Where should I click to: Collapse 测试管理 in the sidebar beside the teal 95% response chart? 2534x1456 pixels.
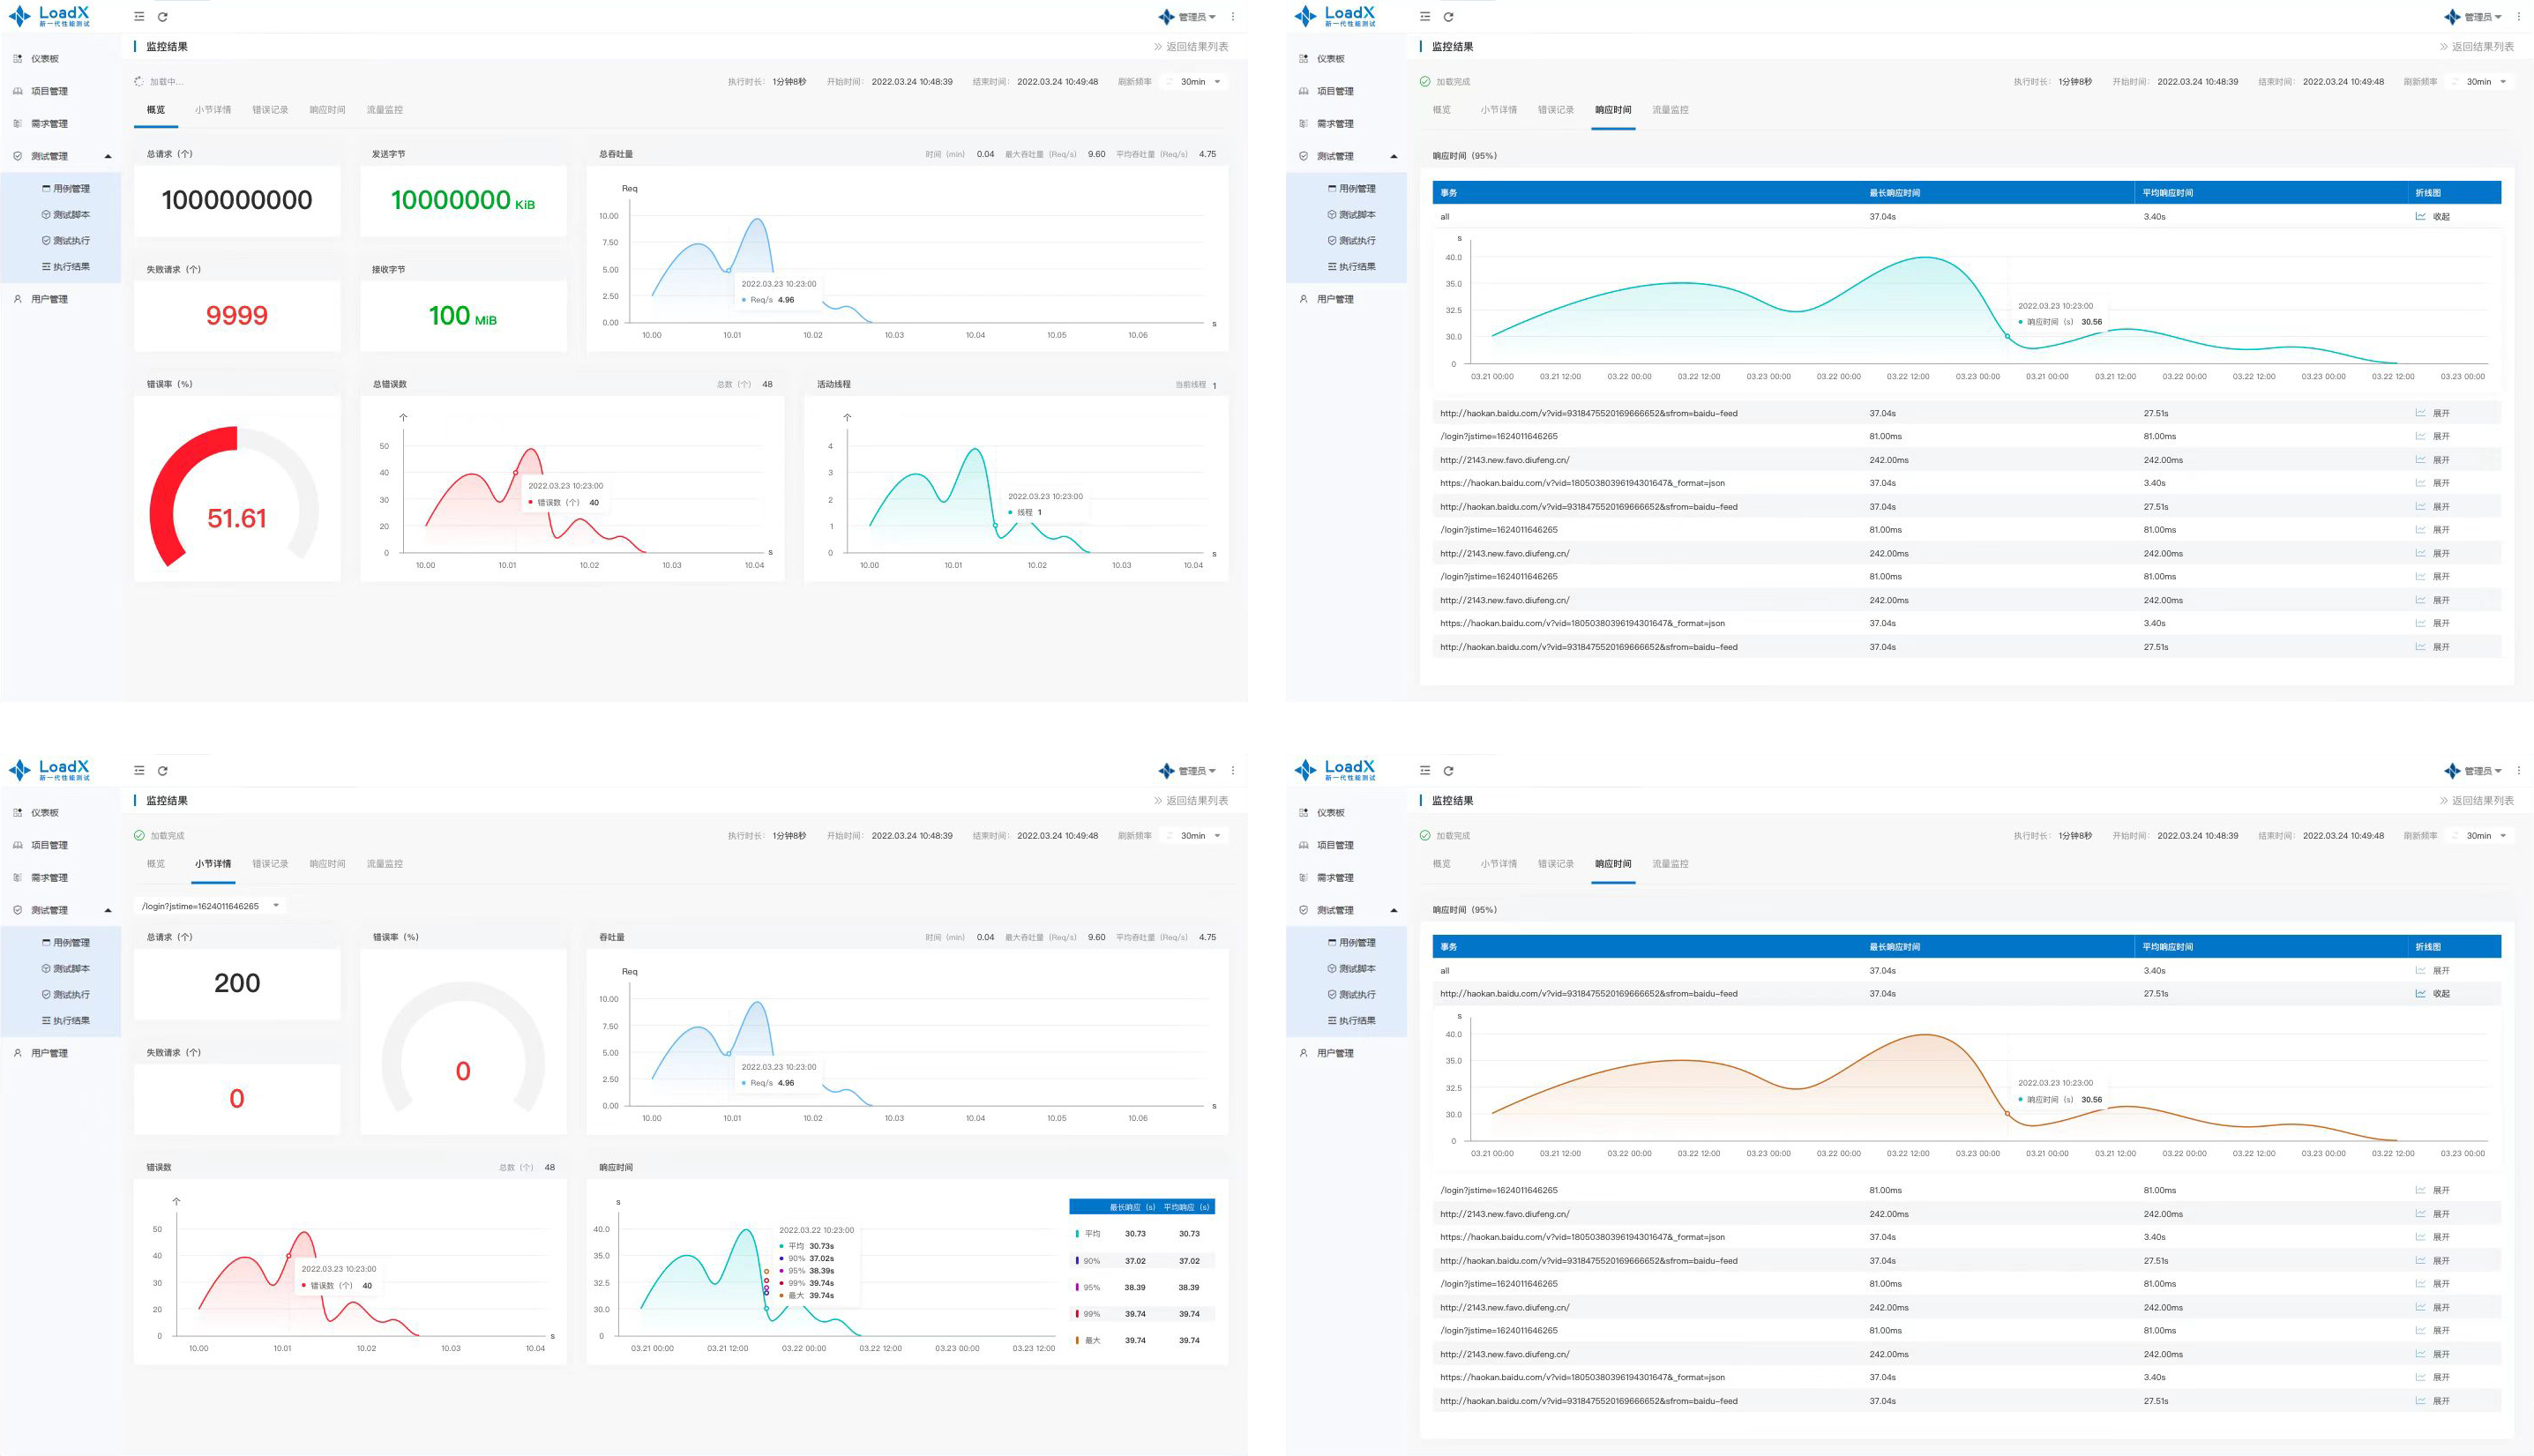(x=1393, y=157)
